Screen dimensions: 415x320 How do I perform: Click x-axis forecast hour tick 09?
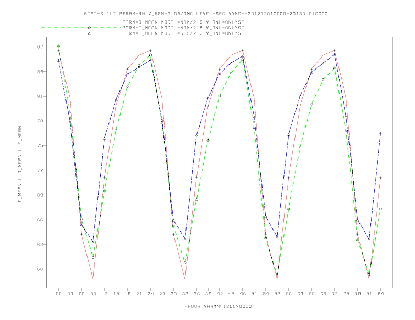[x=93, y=294]
